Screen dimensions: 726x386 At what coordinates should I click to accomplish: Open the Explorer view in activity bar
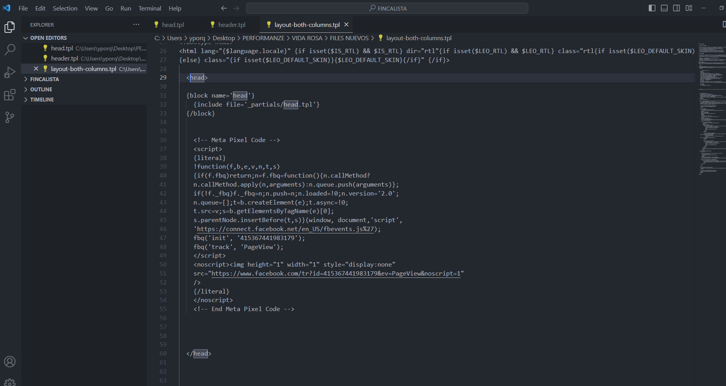pos(10,27)
